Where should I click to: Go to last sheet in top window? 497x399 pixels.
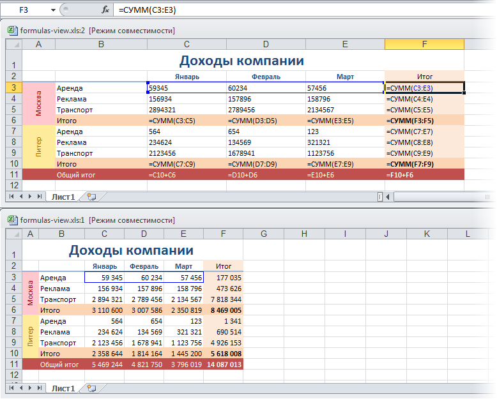[x=40, y=197]
